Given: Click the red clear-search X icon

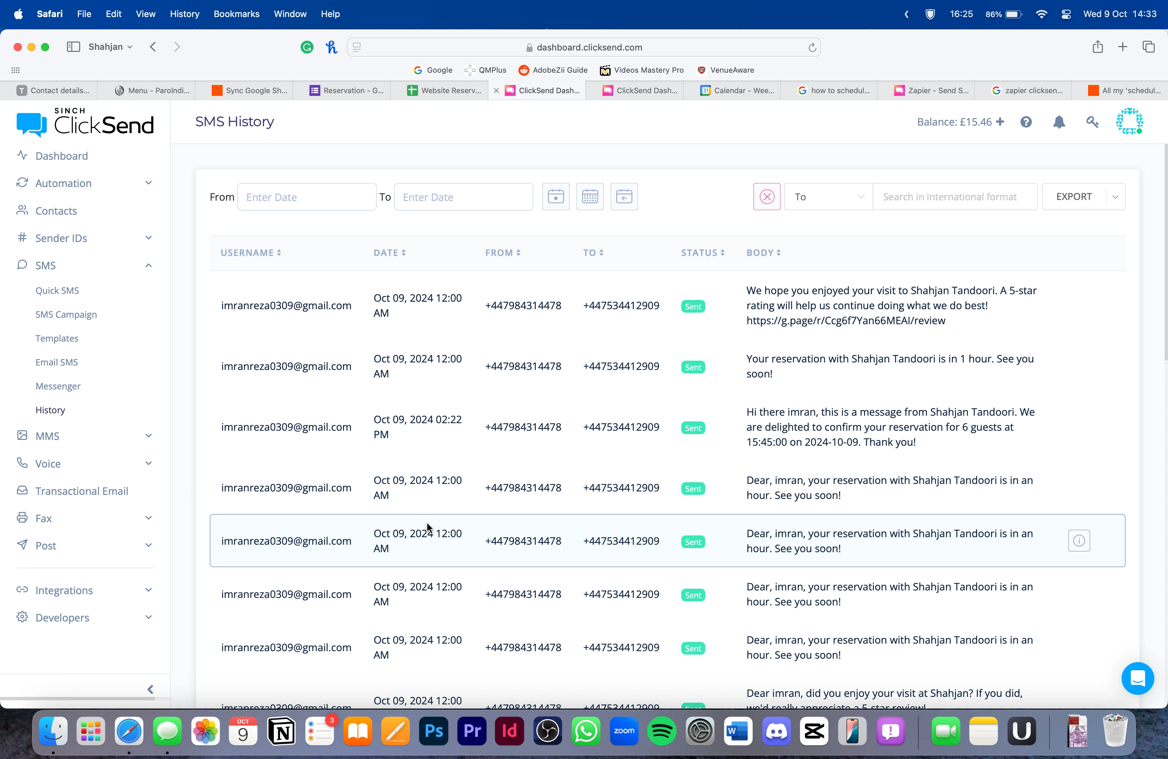Looking at the screenshot, I should pyautogui.click(x=767, y=197).
